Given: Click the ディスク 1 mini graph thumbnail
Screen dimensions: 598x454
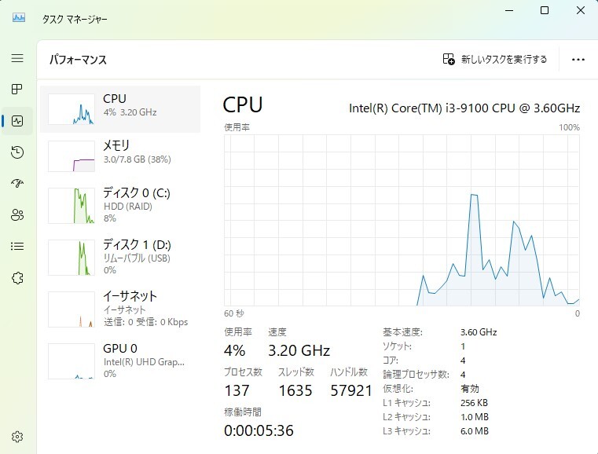Looking at the screenshot, I should [72, 258].
